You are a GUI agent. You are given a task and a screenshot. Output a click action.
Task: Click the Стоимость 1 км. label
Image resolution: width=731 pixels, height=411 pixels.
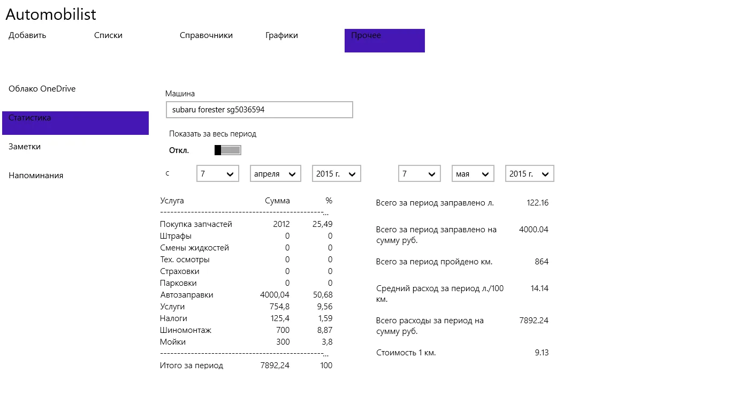click(406, 353)
